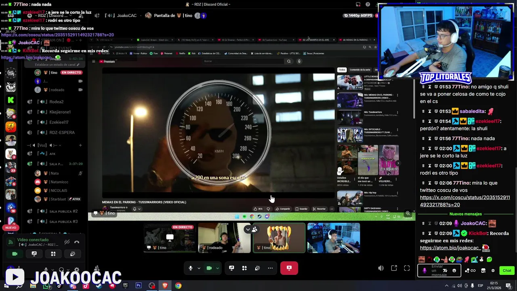Select tino EN DIRECTO in channel list
Image resolution: width=517 pixels, height=291 pixels.
click(59, 72)
